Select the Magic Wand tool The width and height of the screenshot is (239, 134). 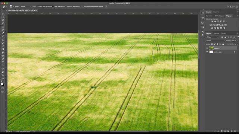coord(3,23)
